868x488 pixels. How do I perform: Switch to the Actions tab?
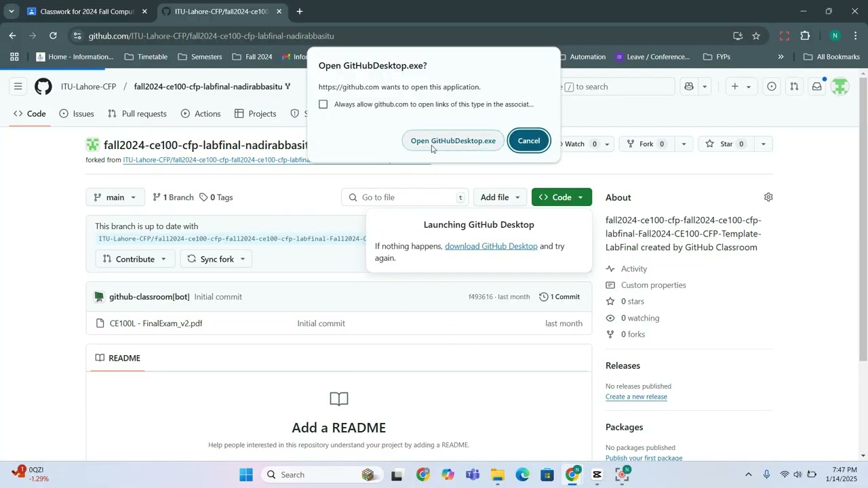[x=201, y=114]
